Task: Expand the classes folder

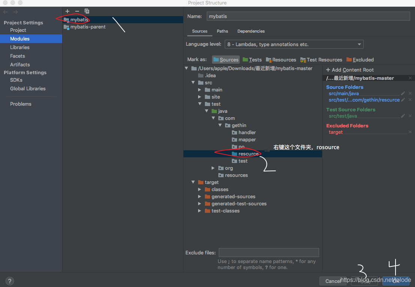Action: click(200, 189)
